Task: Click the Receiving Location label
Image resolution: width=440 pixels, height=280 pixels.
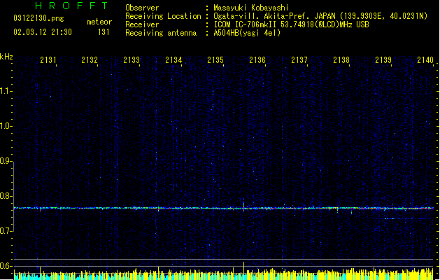Action: [x=163, y=16]
